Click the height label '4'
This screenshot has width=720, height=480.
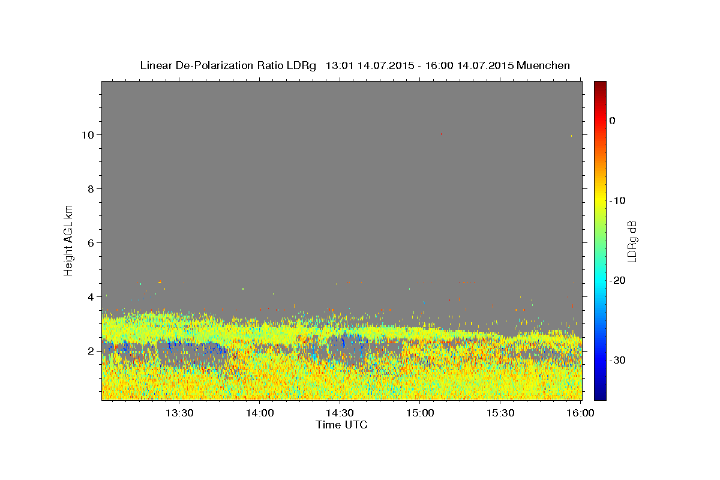pyautogui.click(x=91, y=296)
